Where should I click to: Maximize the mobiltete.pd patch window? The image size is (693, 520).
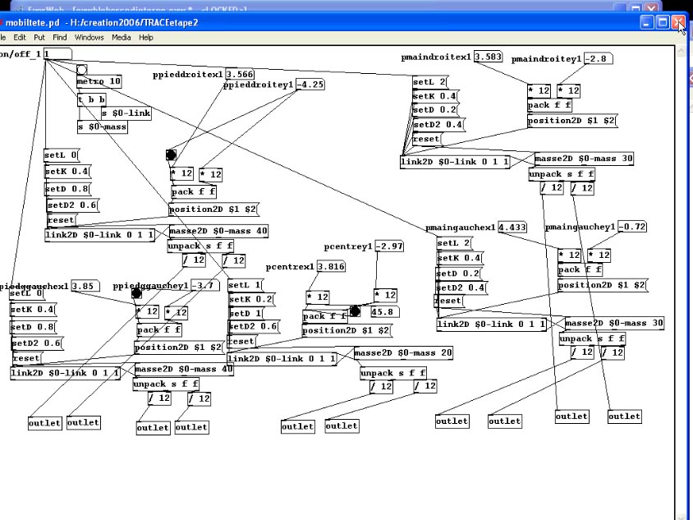coord(663,23)
